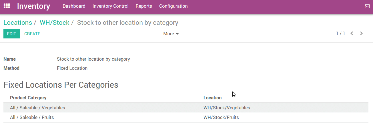
Task: Sort by Product Category column header
Action: click(x=28, y=98)
